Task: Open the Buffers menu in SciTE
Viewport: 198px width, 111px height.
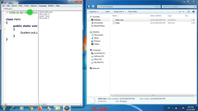Action: coord(51,6)
